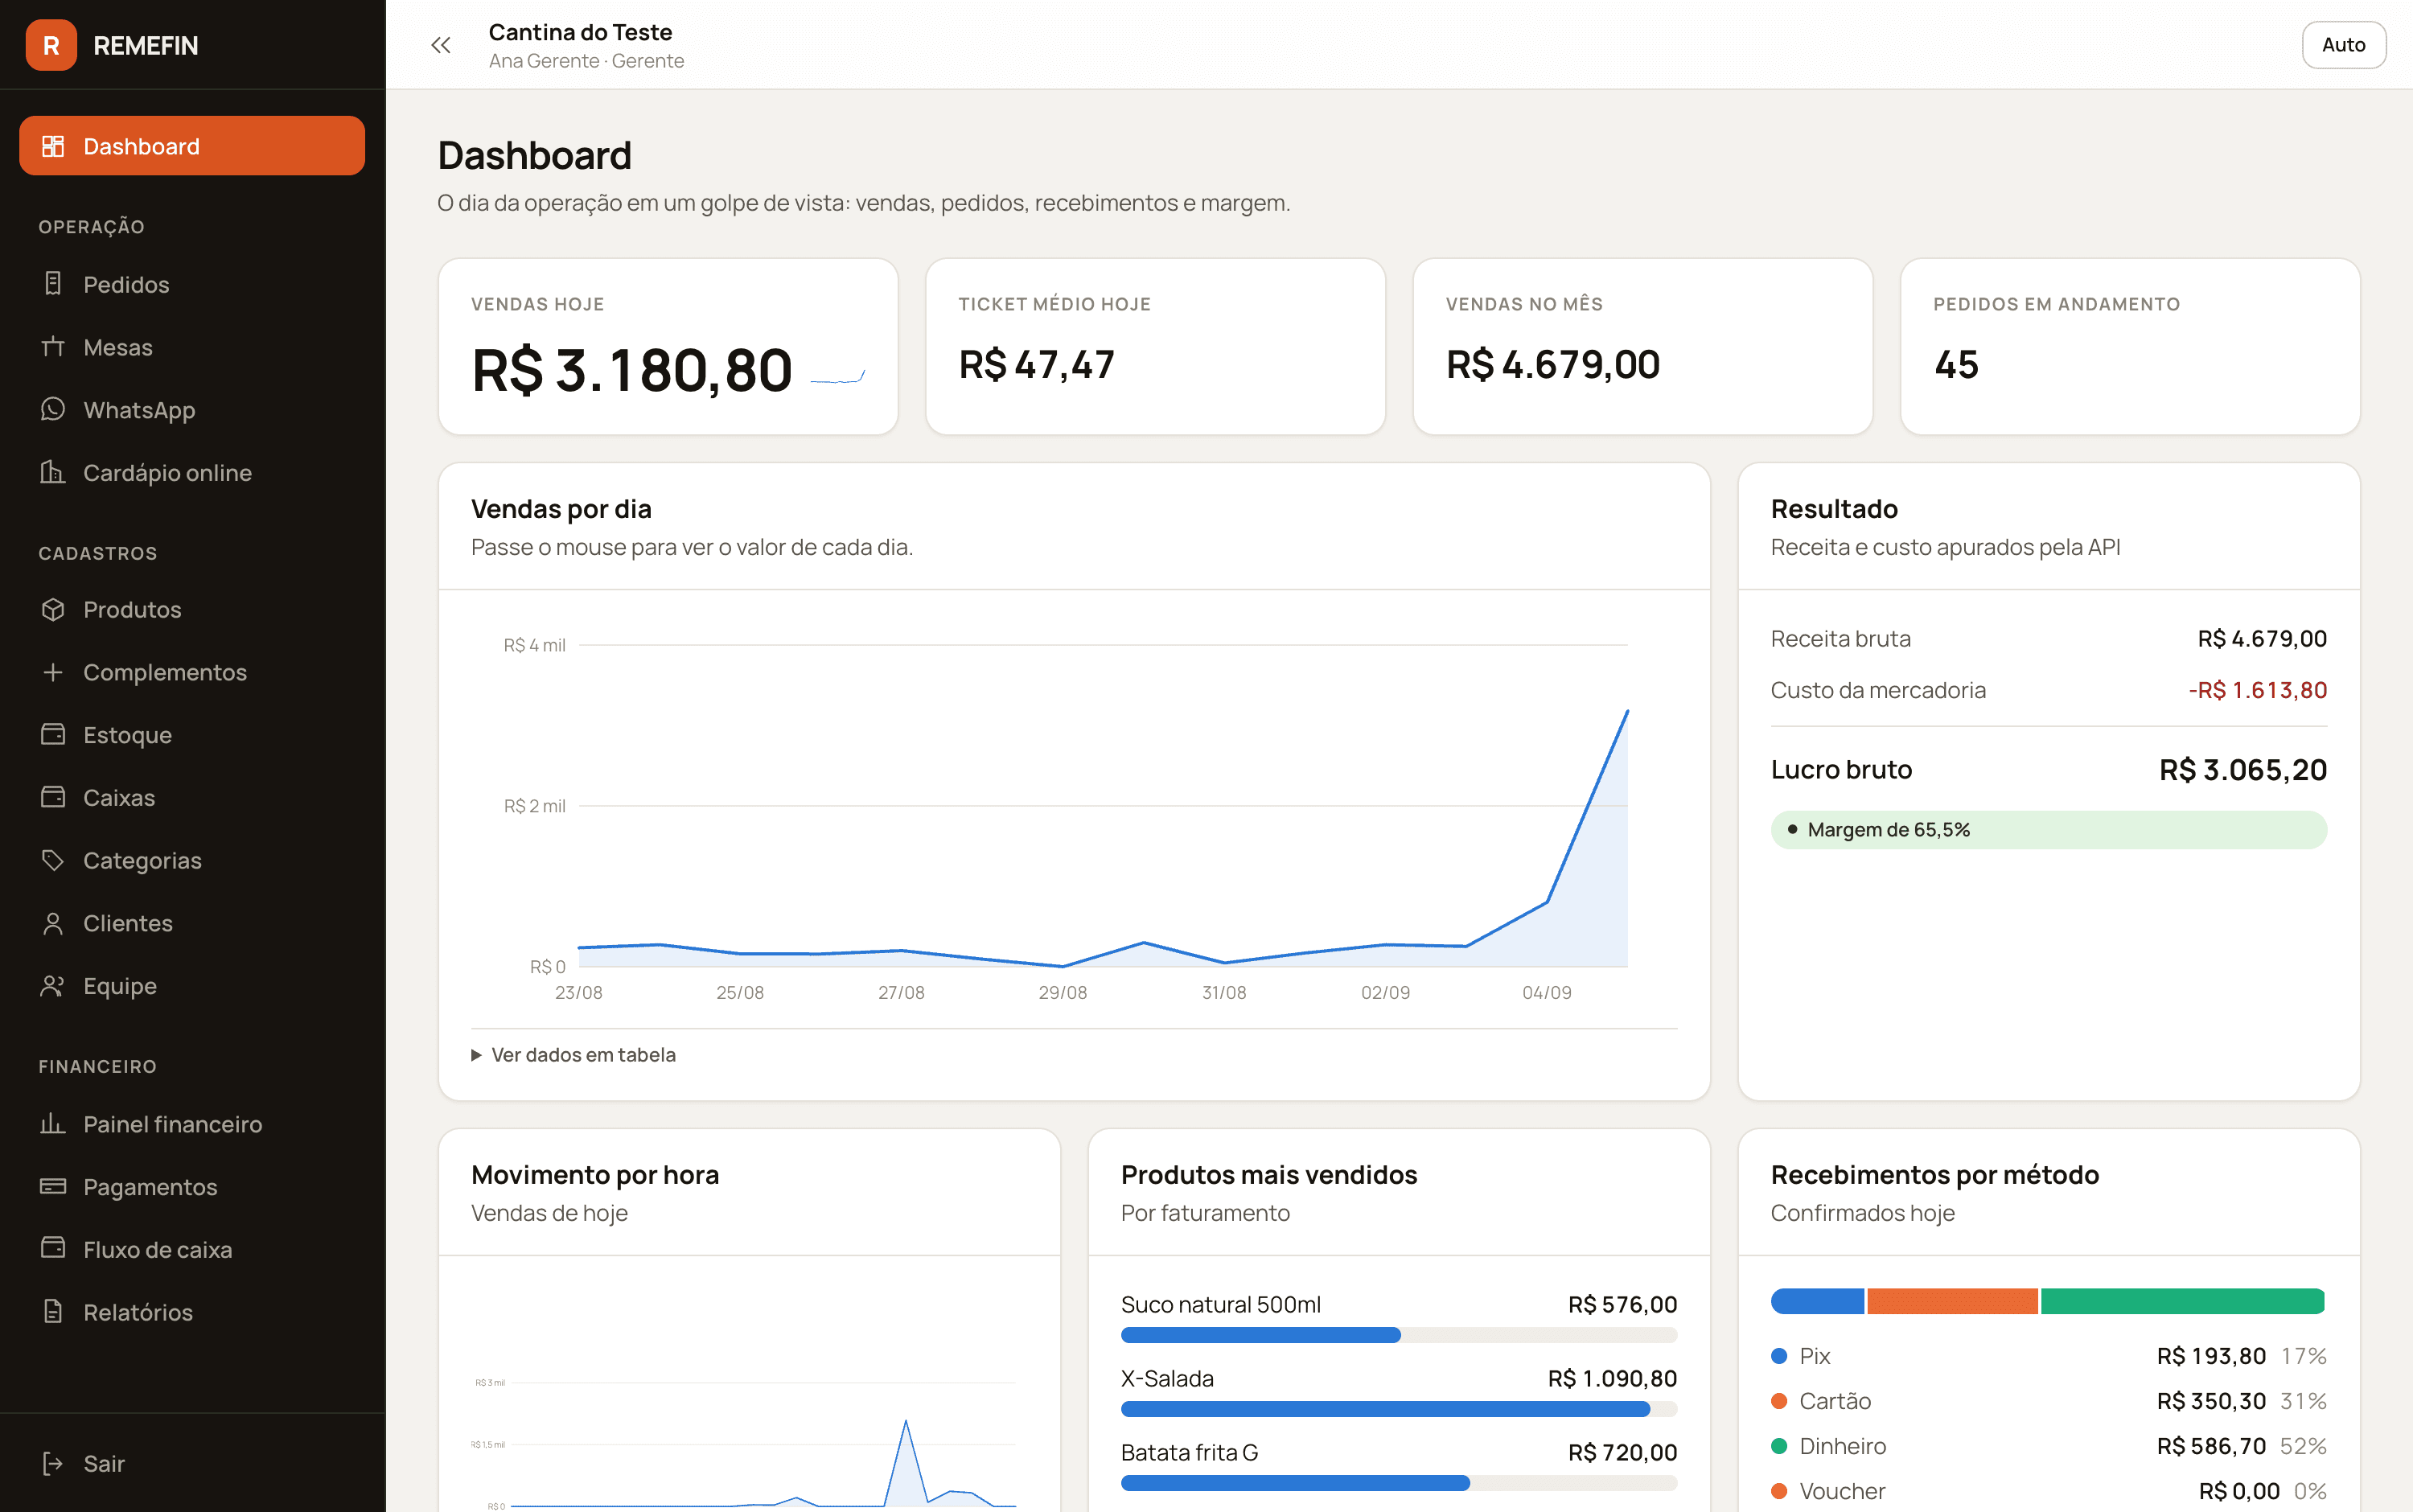The width and height of the screenshot is (2413, 1512).
Task: Click the Cartão row amount R$ 350,30
Action: 2211,1401
